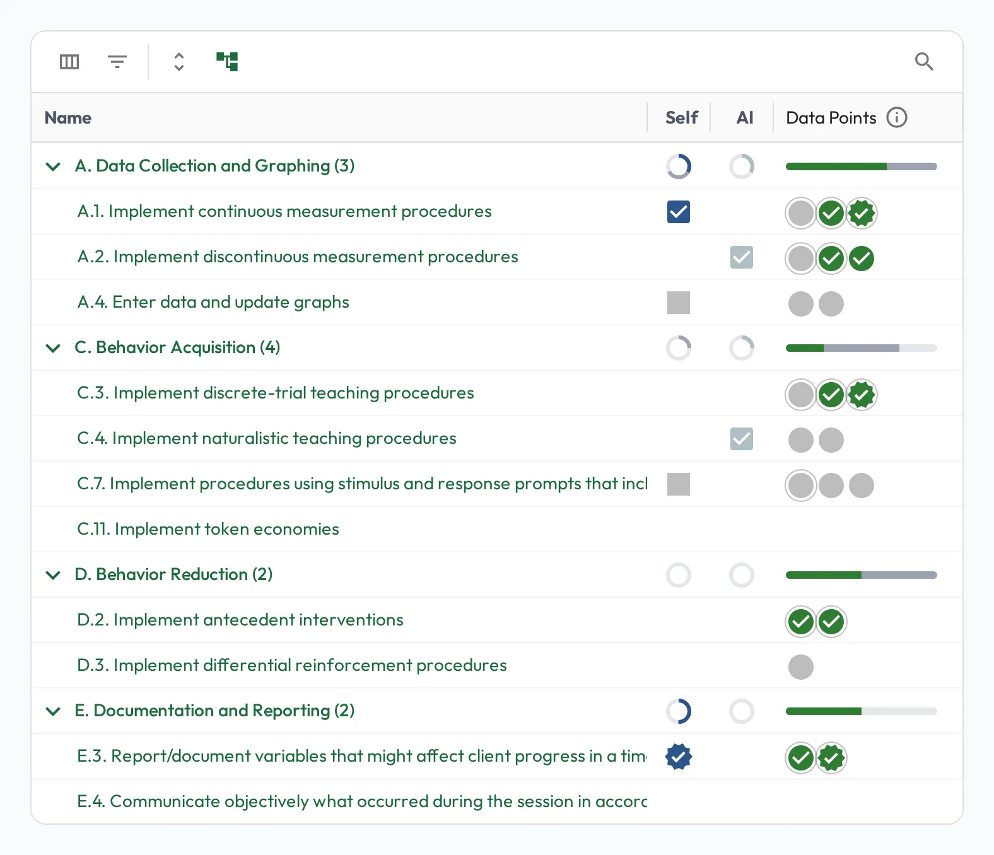Collapse the D. Behavior Reduction chevron
The image size is (994, 855).
pyautogui.click(x=54, y=575)
